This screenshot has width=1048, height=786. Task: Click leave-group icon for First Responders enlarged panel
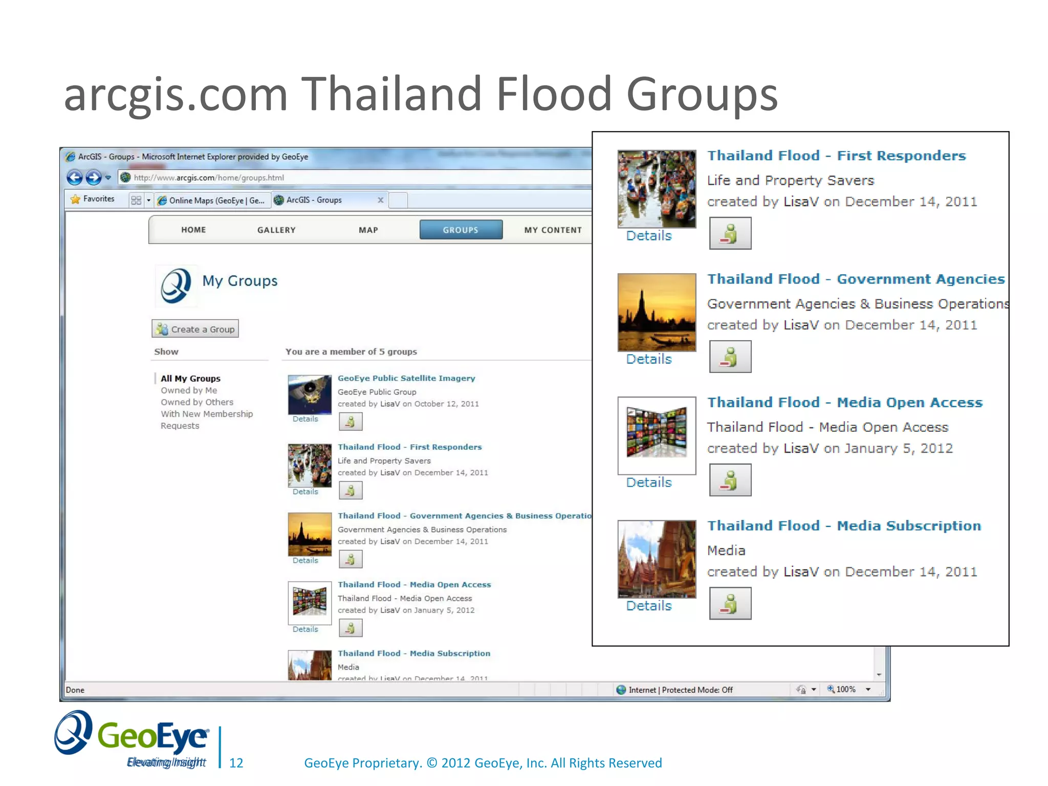[730, 233]
